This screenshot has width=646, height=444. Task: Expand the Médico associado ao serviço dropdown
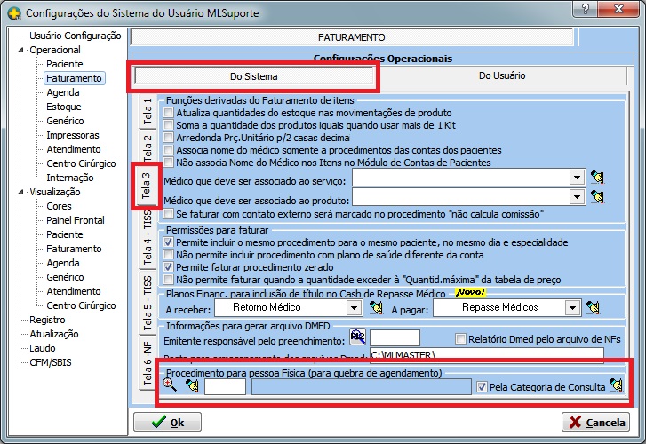point(575,177)
